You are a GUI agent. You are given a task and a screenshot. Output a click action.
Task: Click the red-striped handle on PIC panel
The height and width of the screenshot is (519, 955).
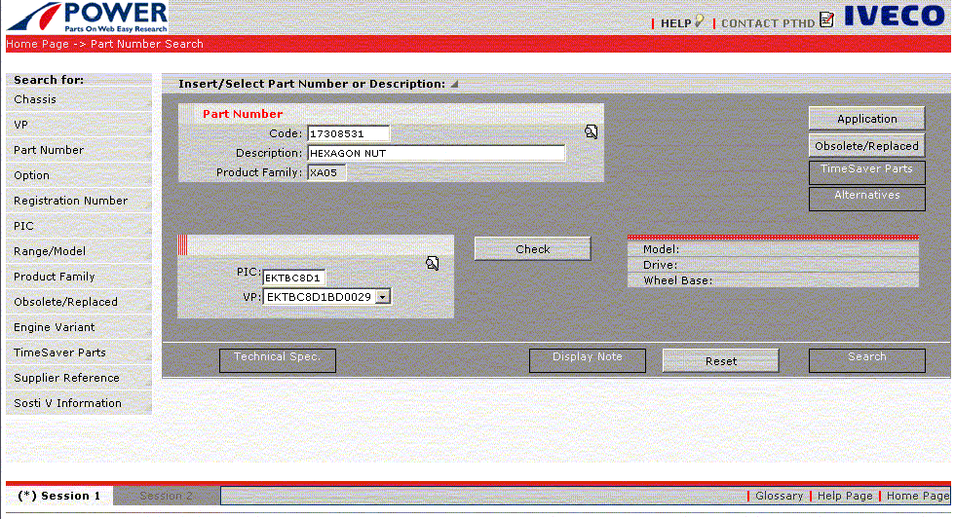[x=182, y=245]
